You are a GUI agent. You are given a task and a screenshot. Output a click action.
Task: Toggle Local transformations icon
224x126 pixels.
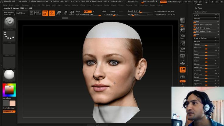[x=183, y=70]
